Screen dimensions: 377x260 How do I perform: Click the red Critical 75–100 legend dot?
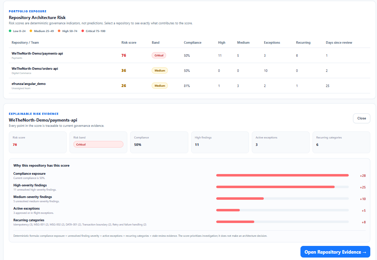pos(83,31)
